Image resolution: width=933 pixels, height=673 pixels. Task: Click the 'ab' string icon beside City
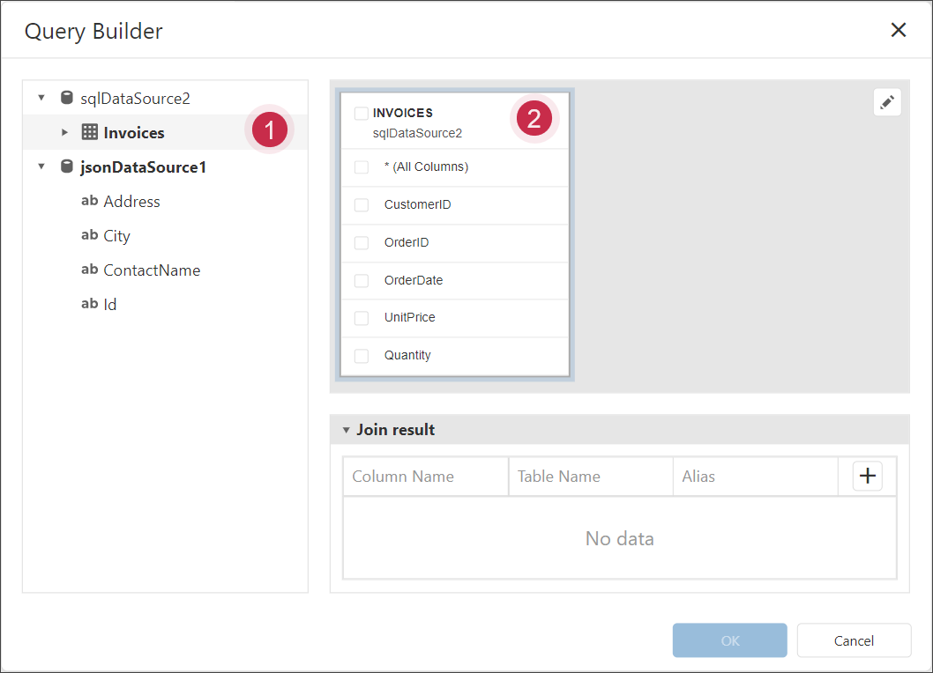click(89, 235)
